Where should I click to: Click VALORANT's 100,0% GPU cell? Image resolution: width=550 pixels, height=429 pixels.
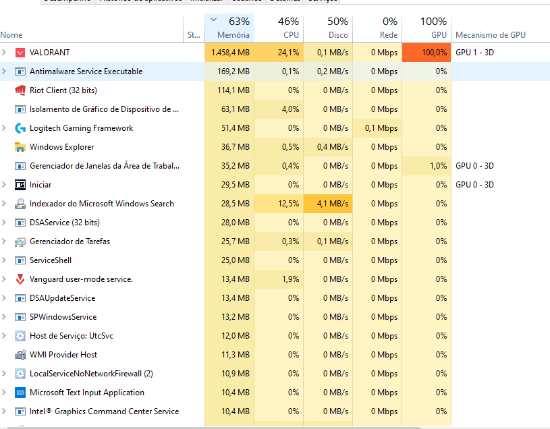tap(427, 53)
